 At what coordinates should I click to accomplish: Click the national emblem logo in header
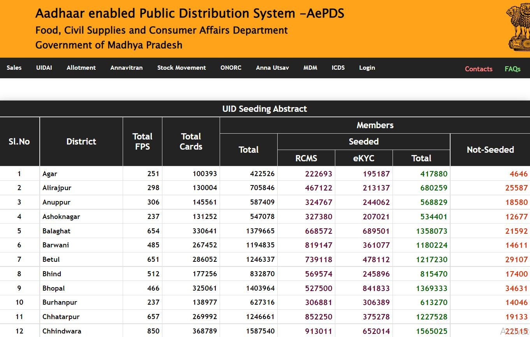[x=518, y=27]
